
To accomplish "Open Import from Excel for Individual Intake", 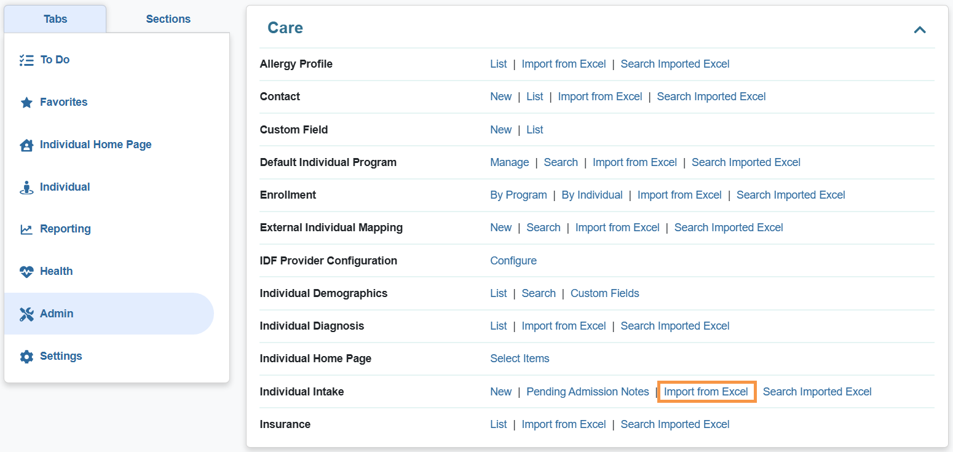I will (706, 392).
